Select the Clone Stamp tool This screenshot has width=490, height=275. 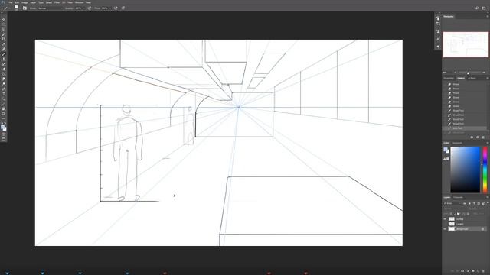click(4, 59)
